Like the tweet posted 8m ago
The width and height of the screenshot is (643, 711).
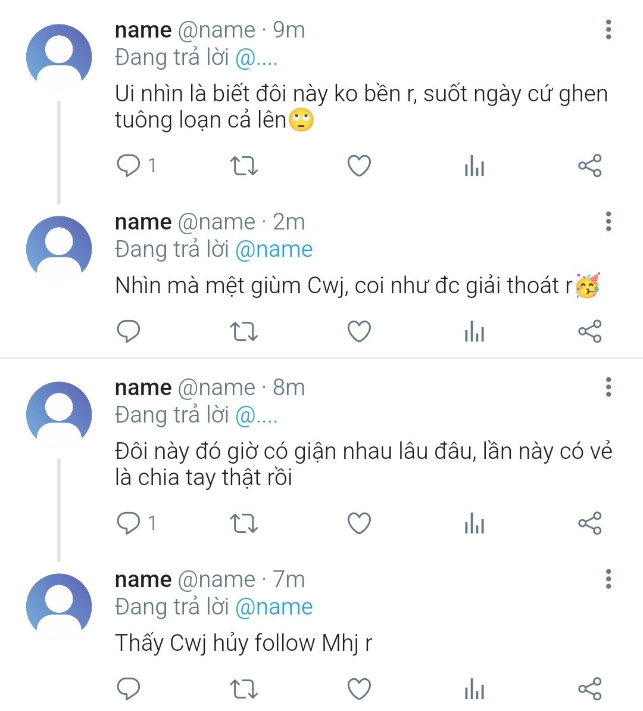coord(359,523)
